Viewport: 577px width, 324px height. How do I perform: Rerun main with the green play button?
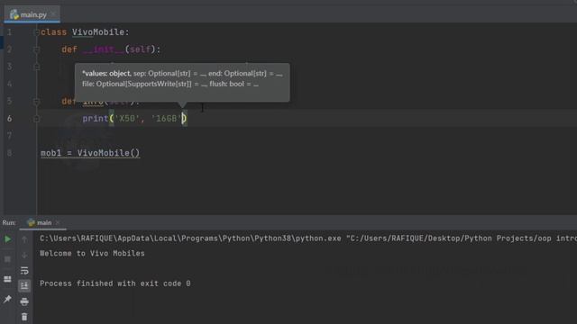(7, 239)
